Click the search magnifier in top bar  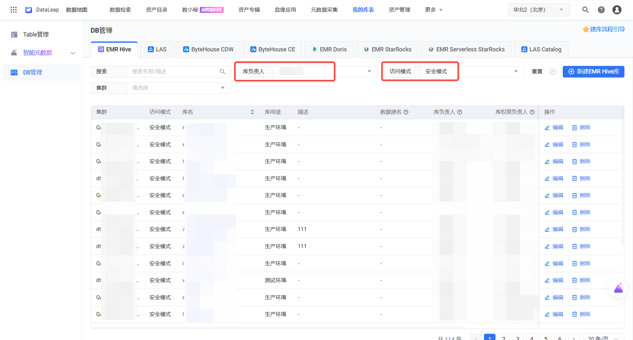pos(586,10)
